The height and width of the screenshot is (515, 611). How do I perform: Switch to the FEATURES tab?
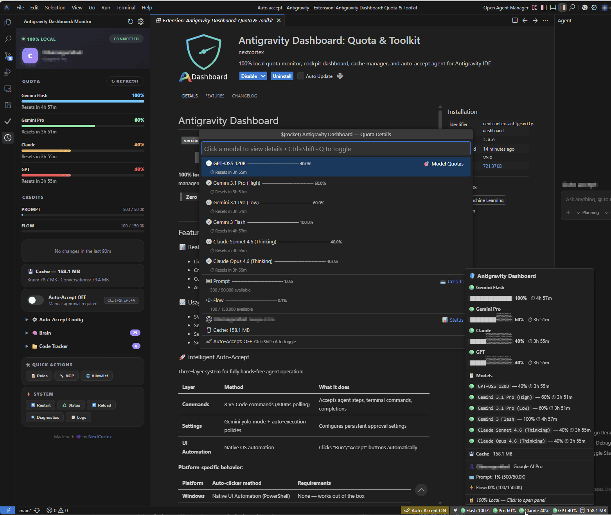click(x=215, y=96)
